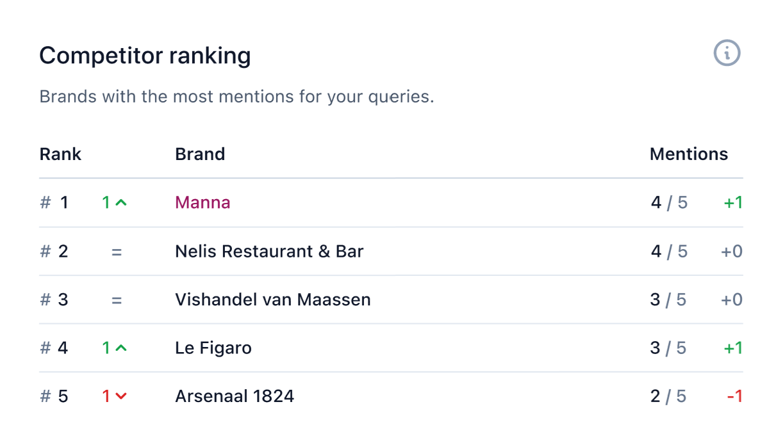Viewport: 778px width, 443px height.
Task: Select the Le Figaro brand name
Action: point(213,348)
